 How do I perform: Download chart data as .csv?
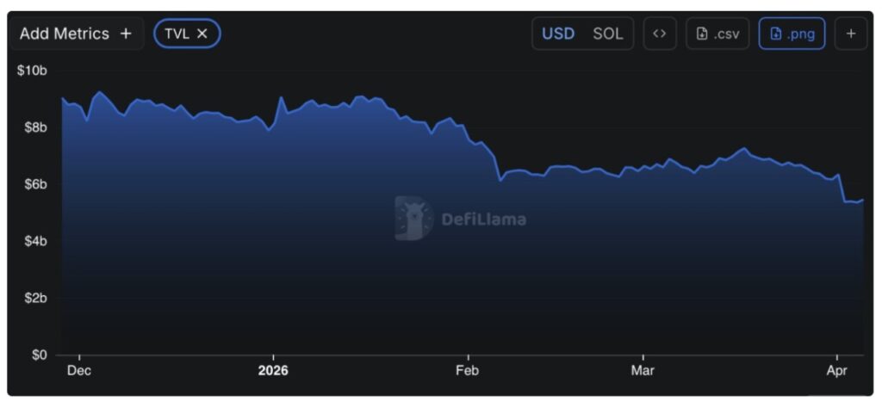click(717, 34)
